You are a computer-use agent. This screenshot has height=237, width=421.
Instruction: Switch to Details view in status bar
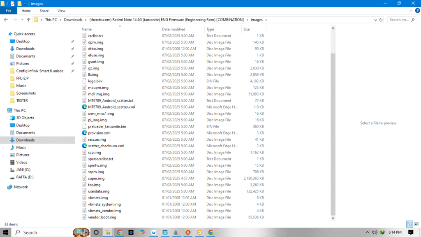[409, 224]
